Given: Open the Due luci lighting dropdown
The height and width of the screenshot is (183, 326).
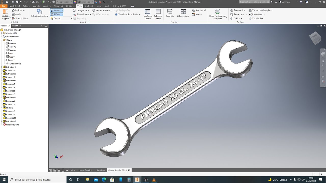Looking at the screenshot, I should click(x=61, y=19).
